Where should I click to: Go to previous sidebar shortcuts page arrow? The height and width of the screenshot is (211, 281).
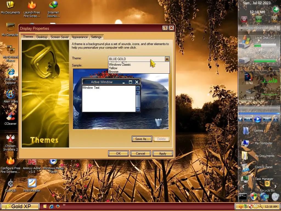pyautogui.click(x=243, y=187)
